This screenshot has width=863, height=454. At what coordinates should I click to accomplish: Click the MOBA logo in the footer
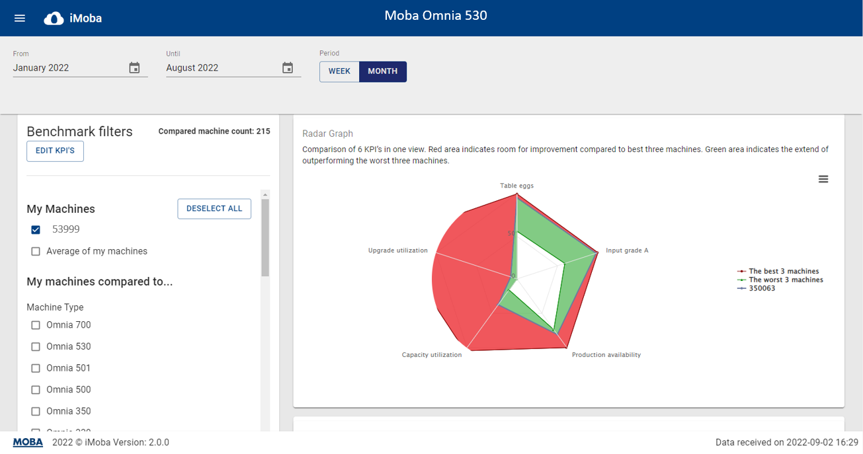(x=28, y=442)
